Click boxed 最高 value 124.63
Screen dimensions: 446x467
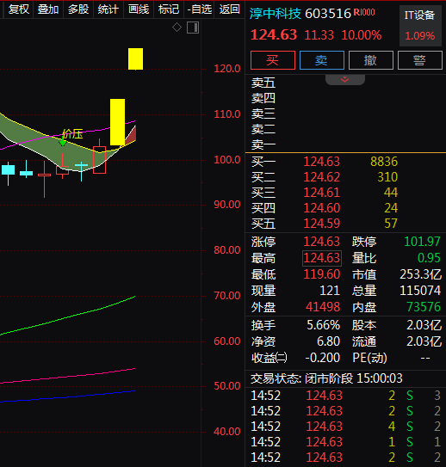coord(322,258)
